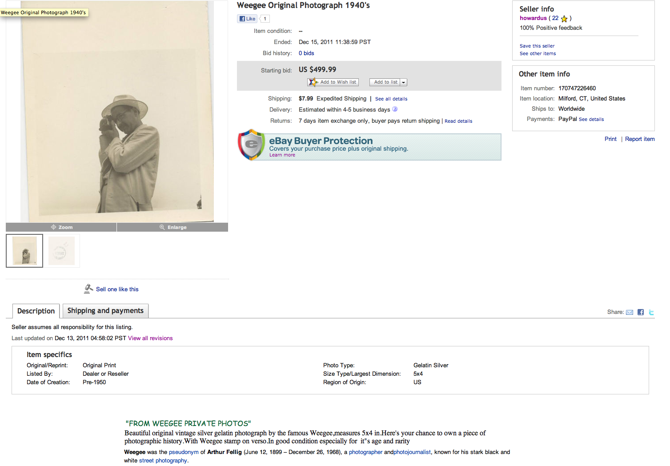
Task: Click Enlarge magnifier button under photo
Action: pos(173,227)
